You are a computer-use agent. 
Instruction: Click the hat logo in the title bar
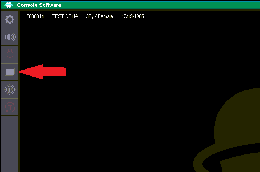point(8,5)
